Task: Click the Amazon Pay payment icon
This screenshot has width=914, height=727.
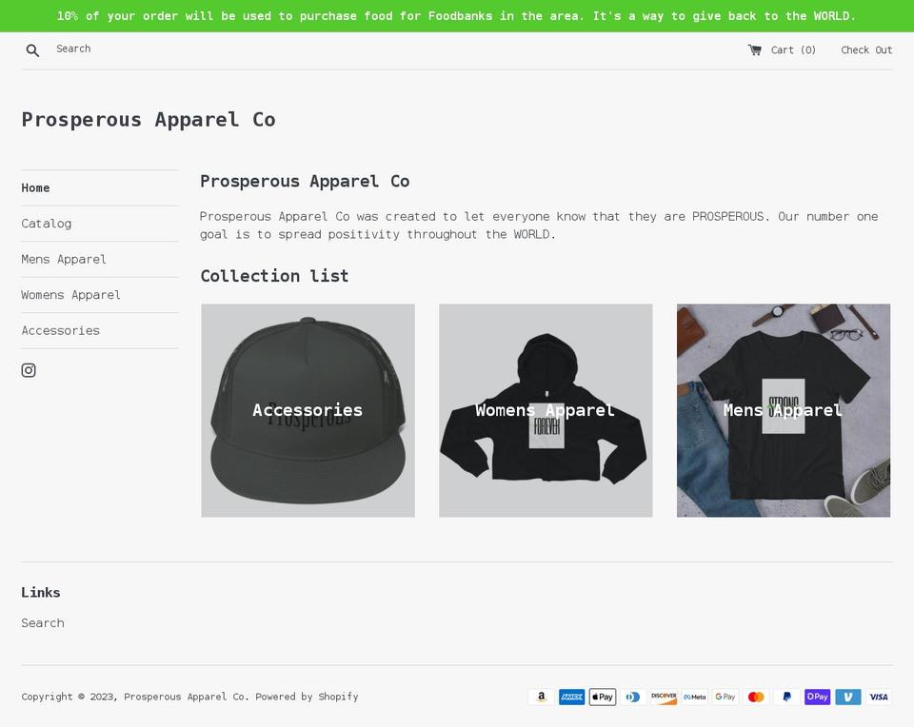Action: pyautogui.click(x=542, y=697)
